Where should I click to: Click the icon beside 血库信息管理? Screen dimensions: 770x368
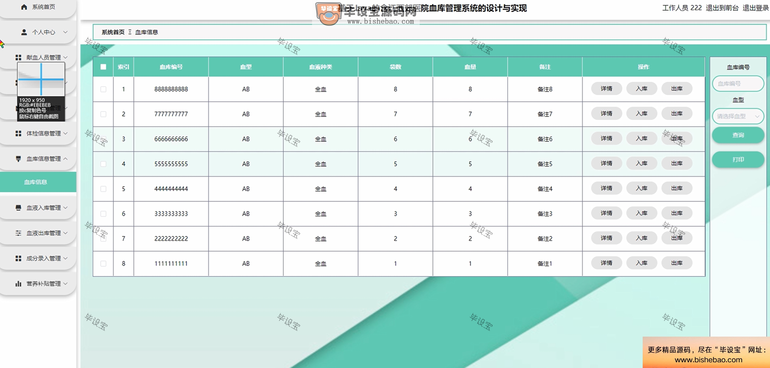tap(19, 159)
